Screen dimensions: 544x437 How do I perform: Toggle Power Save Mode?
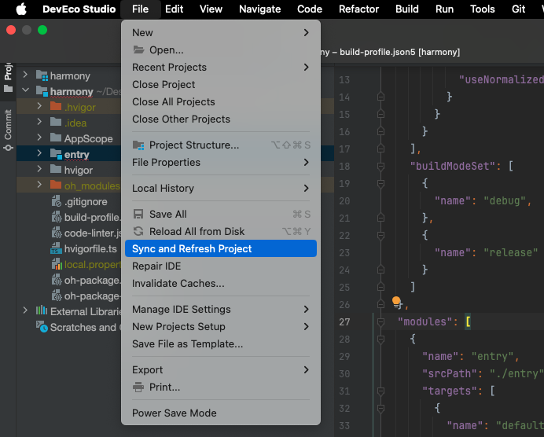point(174,413)
